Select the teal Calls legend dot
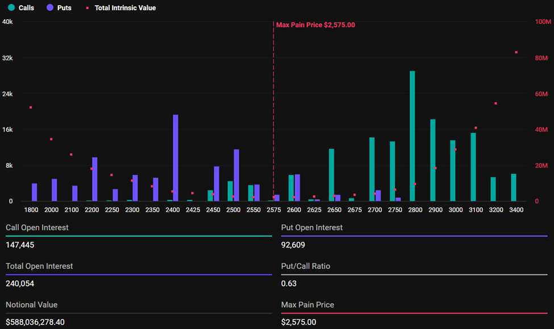The image size is (554, 329). [10, 8]
